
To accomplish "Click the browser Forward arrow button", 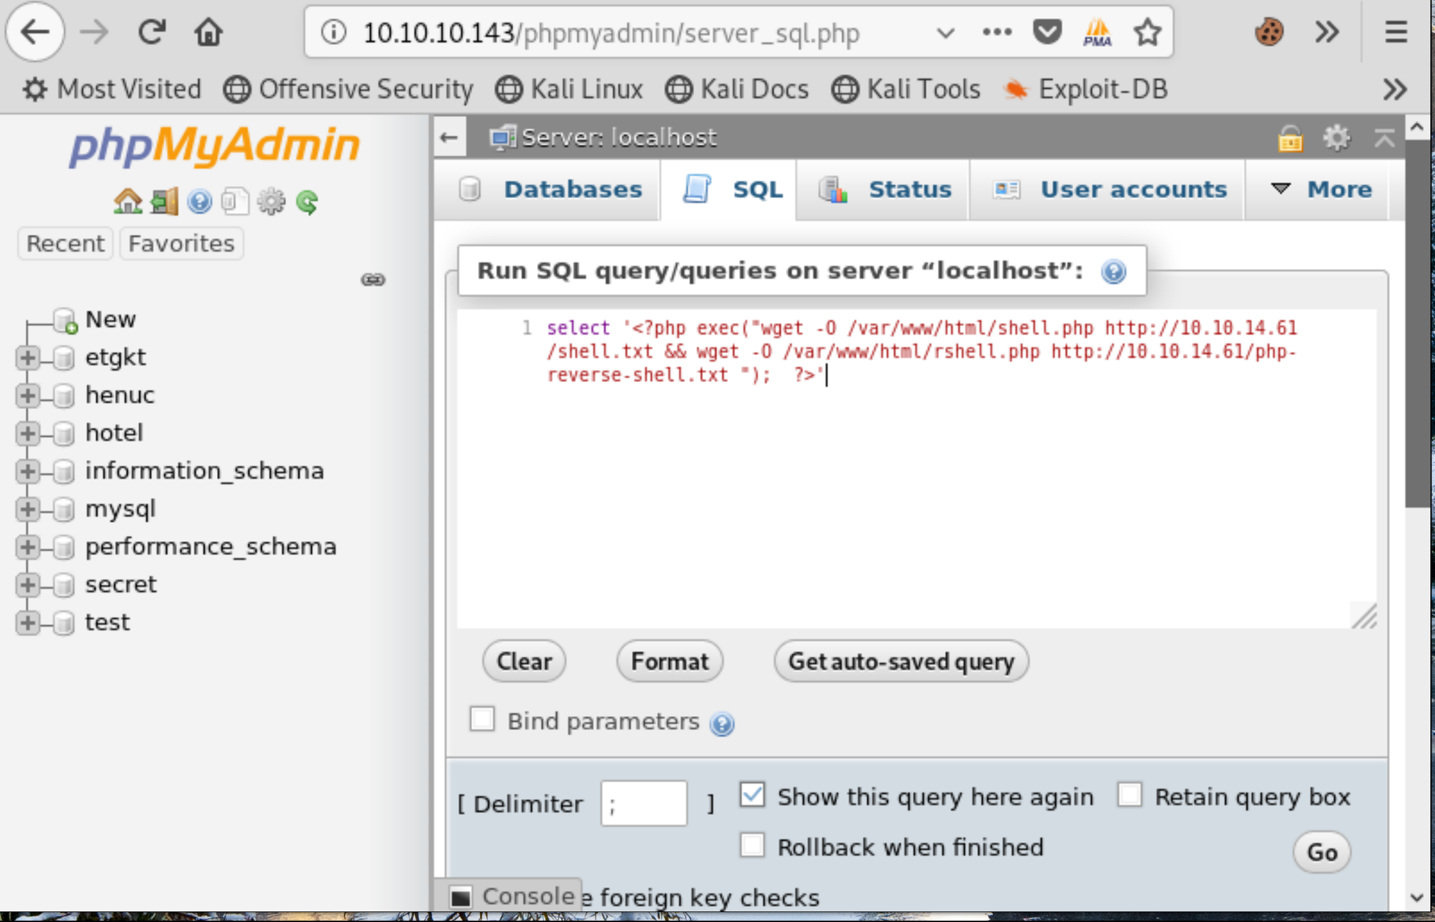I will pos(94,32).
